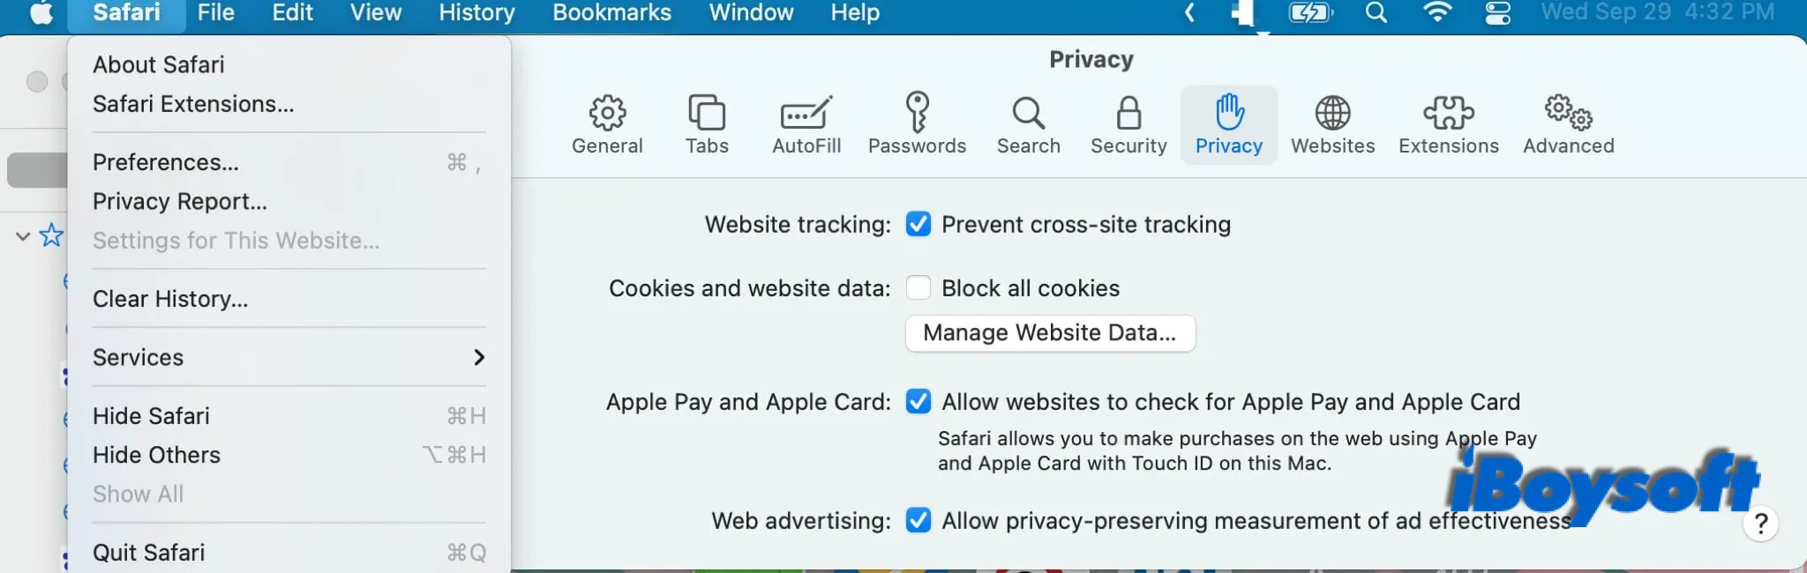Click the date and time in menu bar
The width and height of the screenshot is (1807, 573).
1657,13
